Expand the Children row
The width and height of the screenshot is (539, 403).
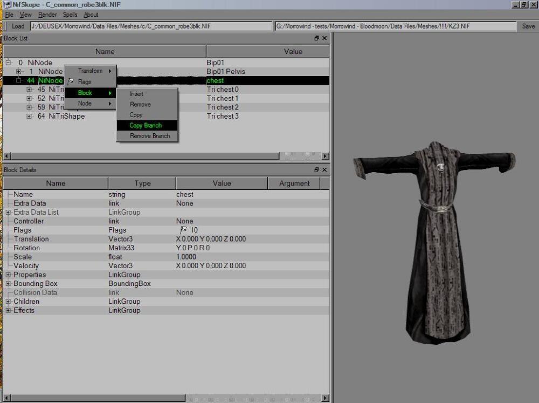pyautogui.click(x=8, y=302)
